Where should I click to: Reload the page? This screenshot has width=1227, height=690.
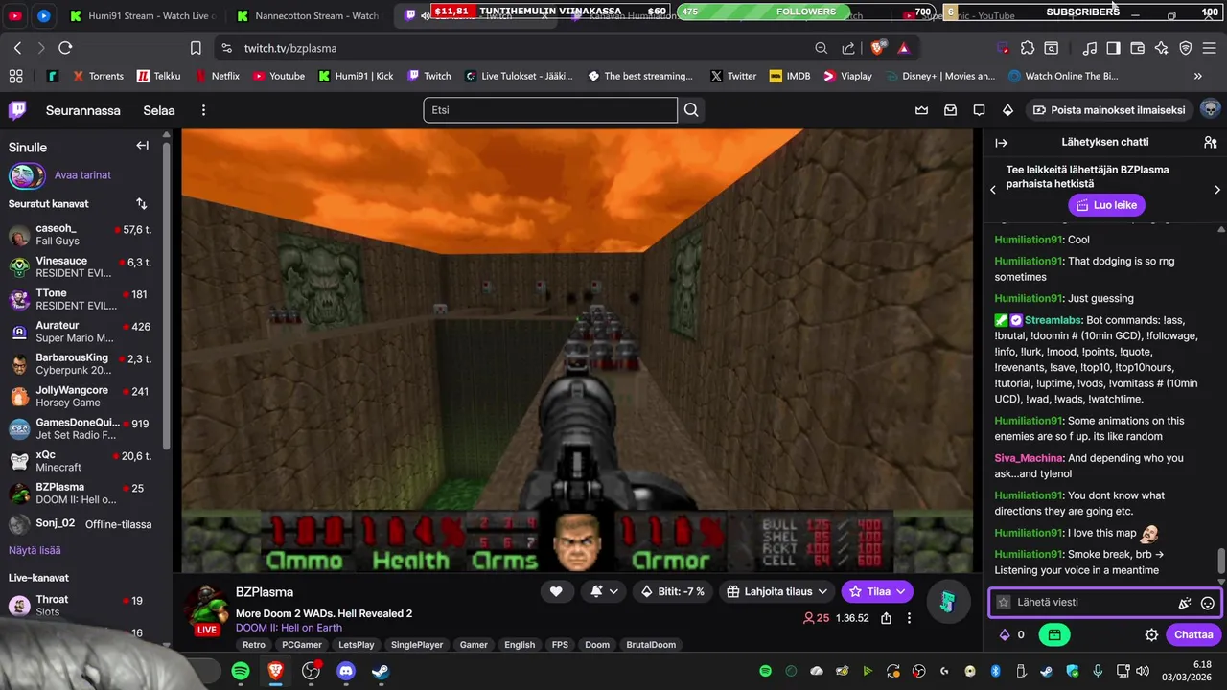[x=65, y=48]
